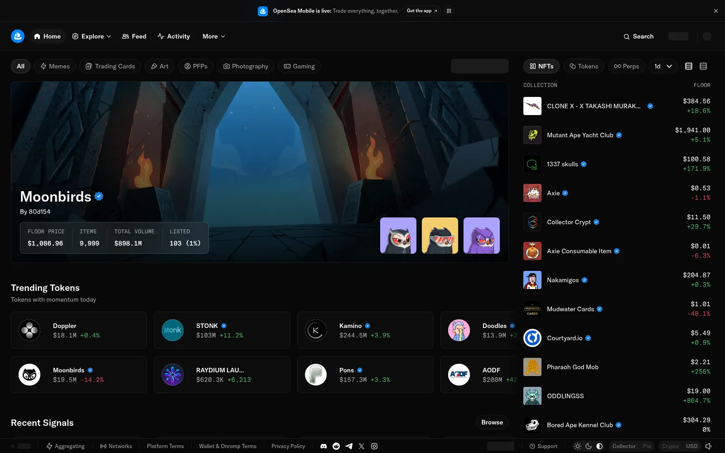Open the purple Moonbird thumbnail
Image resolution: width=725 pixels, height=453 pixels.
(482, 236)
